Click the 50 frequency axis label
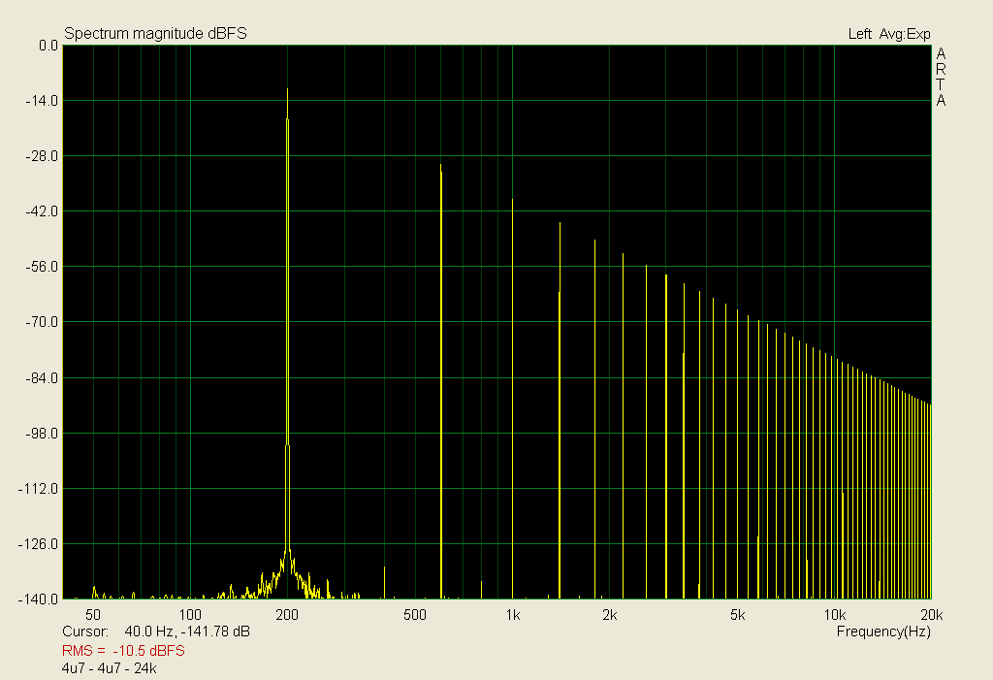 tap(93, 615)
